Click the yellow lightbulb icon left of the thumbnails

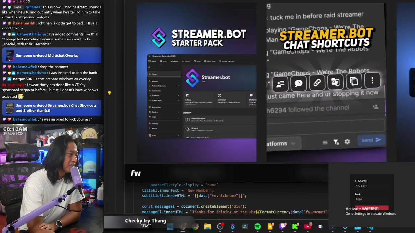coord(109,93)
